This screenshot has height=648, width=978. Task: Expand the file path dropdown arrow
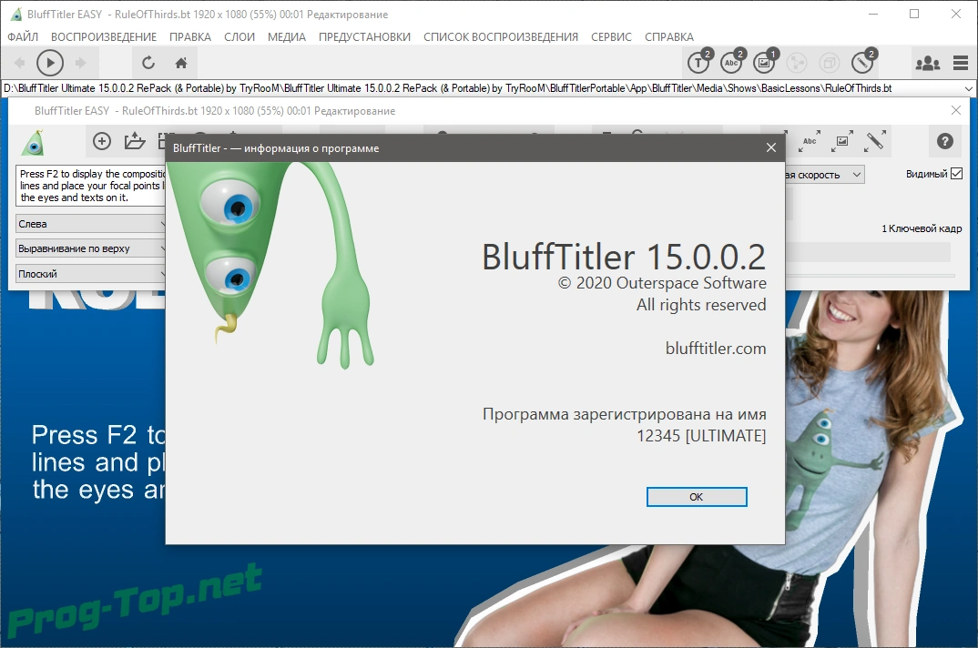pos(969,88)
